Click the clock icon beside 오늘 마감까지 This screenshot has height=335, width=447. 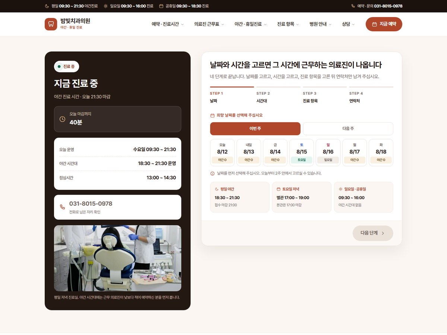[x=62, y=119]
